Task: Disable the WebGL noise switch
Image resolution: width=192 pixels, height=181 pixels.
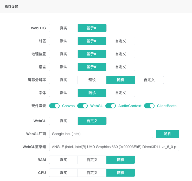Action: pyautogui.click(x=82, y=106)
